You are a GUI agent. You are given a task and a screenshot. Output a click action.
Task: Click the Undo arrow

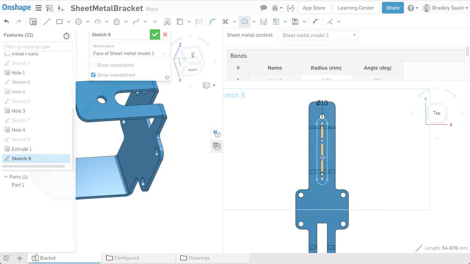click(x=6, y=22)
